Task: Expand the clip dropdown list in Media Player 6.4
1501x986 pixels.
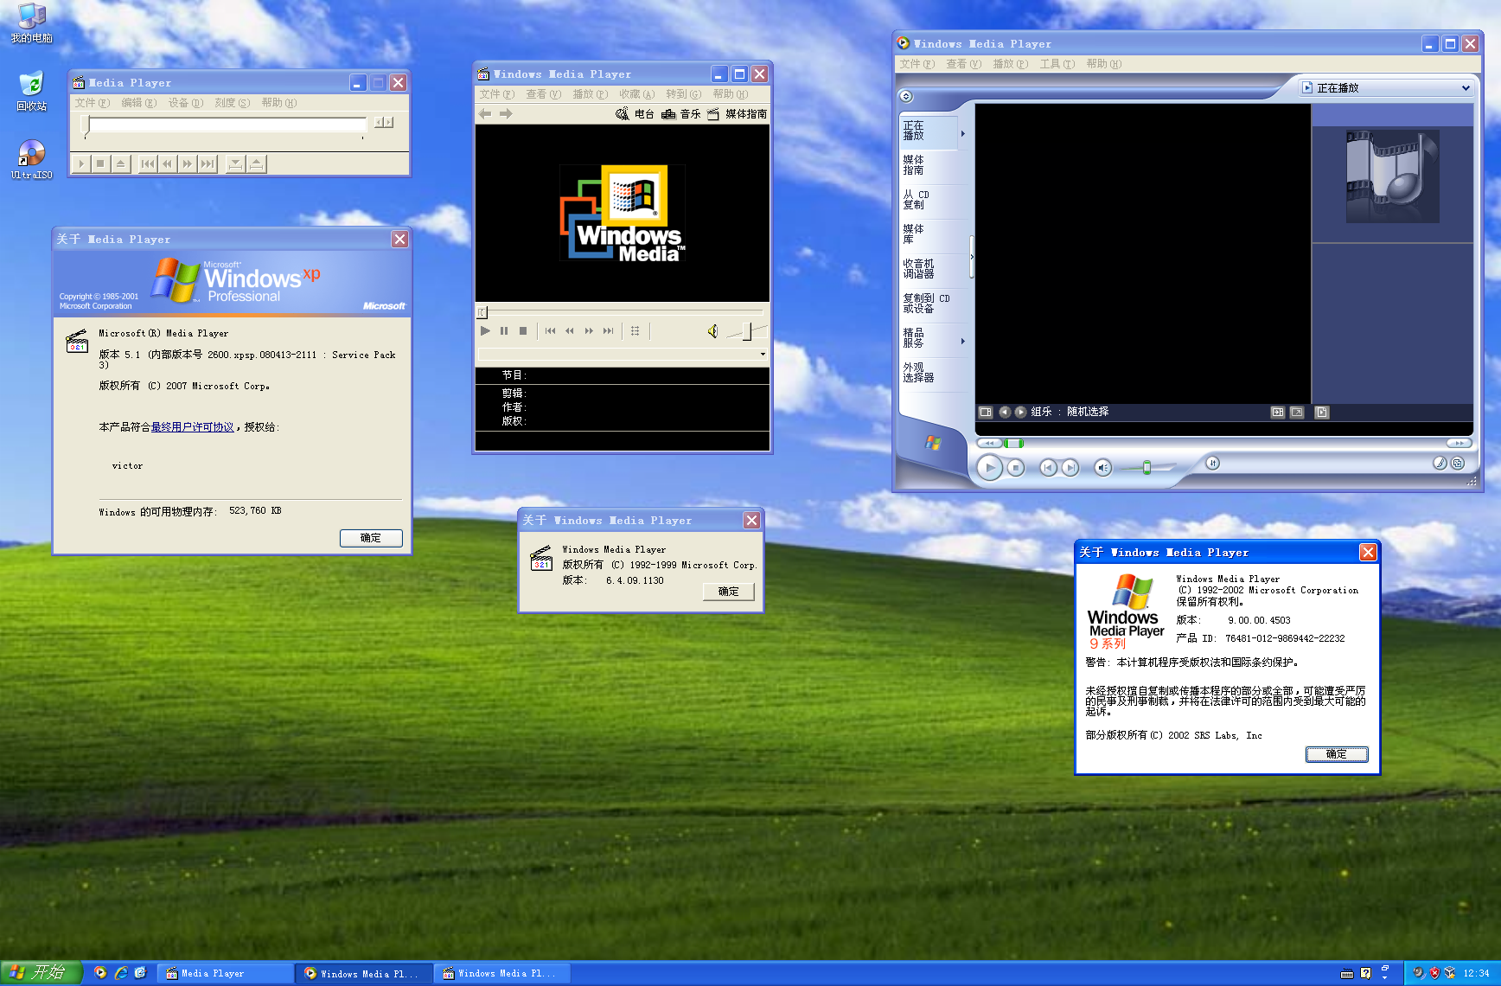Action: click(763, 354)
